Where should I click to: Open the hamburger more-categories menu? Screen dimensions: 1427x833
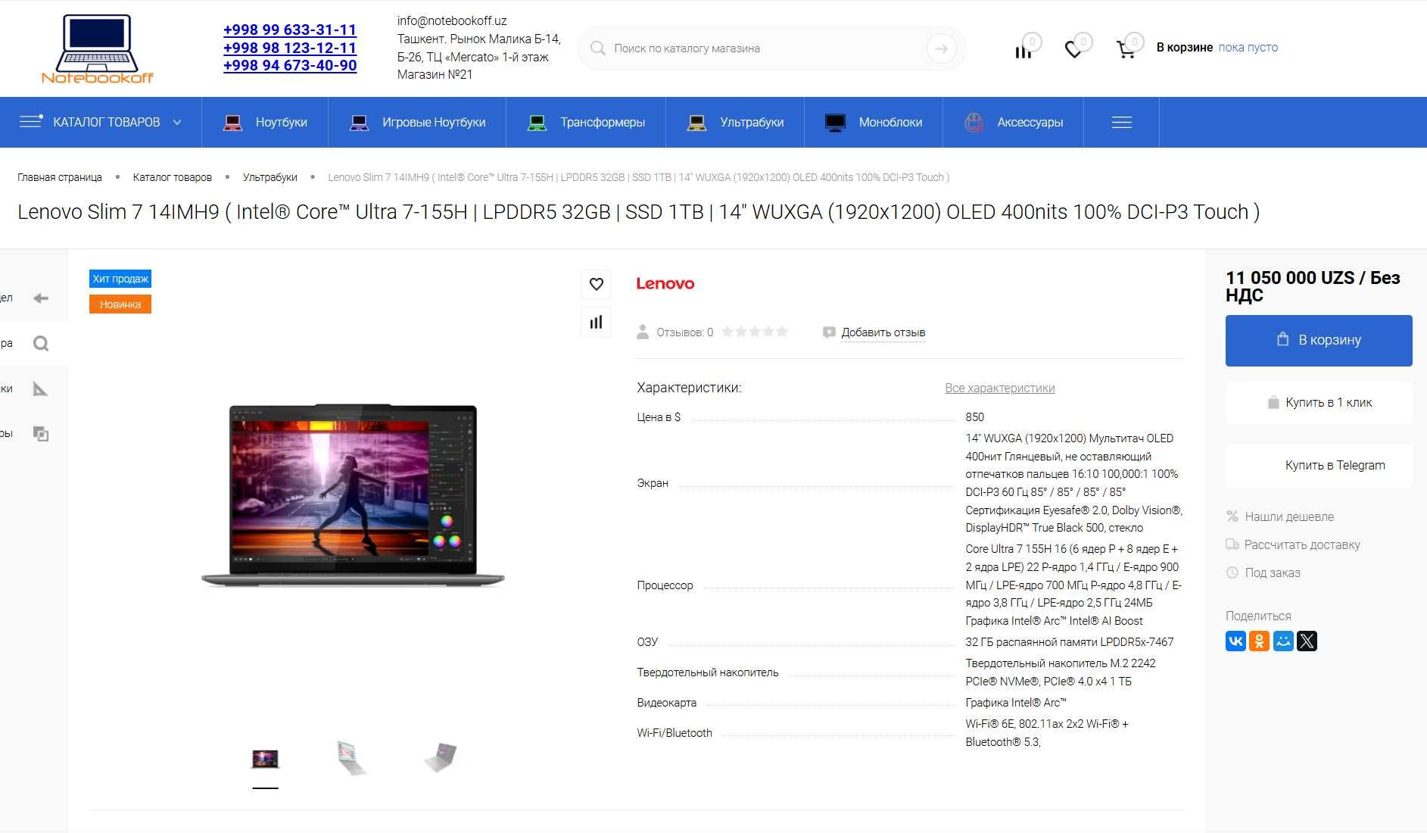point(1121,122)
